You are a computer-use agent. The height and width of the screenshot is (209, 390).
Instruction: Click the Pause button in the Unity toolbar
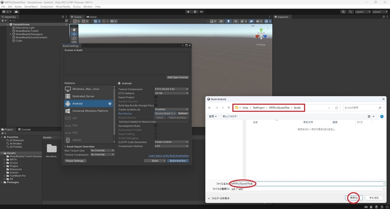pyautogui.click(x=195, y=12)
